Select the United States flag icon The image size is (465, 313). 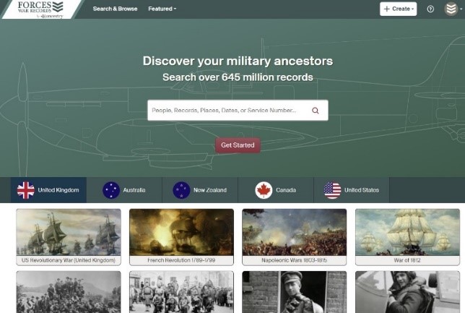coord(332,190)
